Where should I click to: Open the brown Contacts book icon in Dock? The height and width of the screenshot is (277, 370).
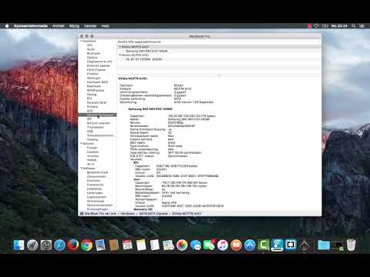113,245
